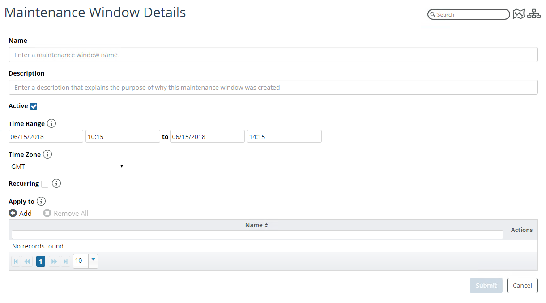Select page 1 in the paginator

[41, 261]
